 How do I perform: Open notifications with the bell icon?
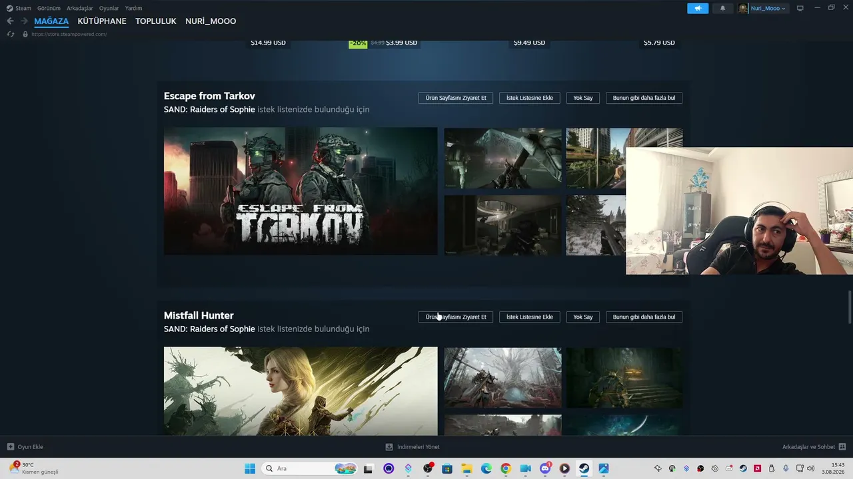click(x=722, y=8)
